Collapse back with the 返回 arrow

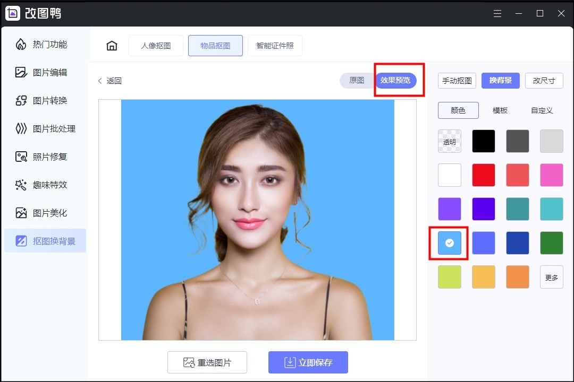tap(109, 81)
